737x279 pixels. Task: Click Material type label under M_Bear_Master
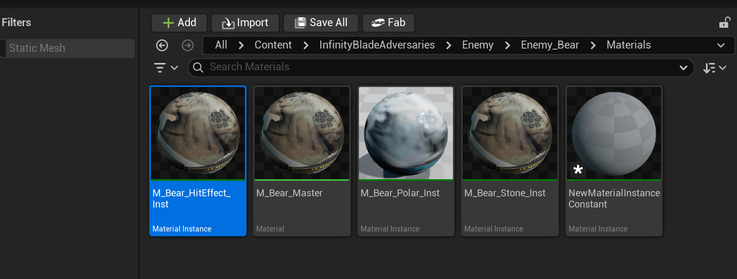(x=270, y=229)
